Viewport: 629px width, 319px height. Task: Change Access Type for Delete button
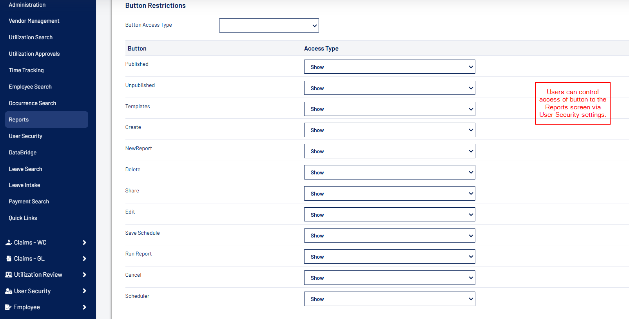pos(390,172)
